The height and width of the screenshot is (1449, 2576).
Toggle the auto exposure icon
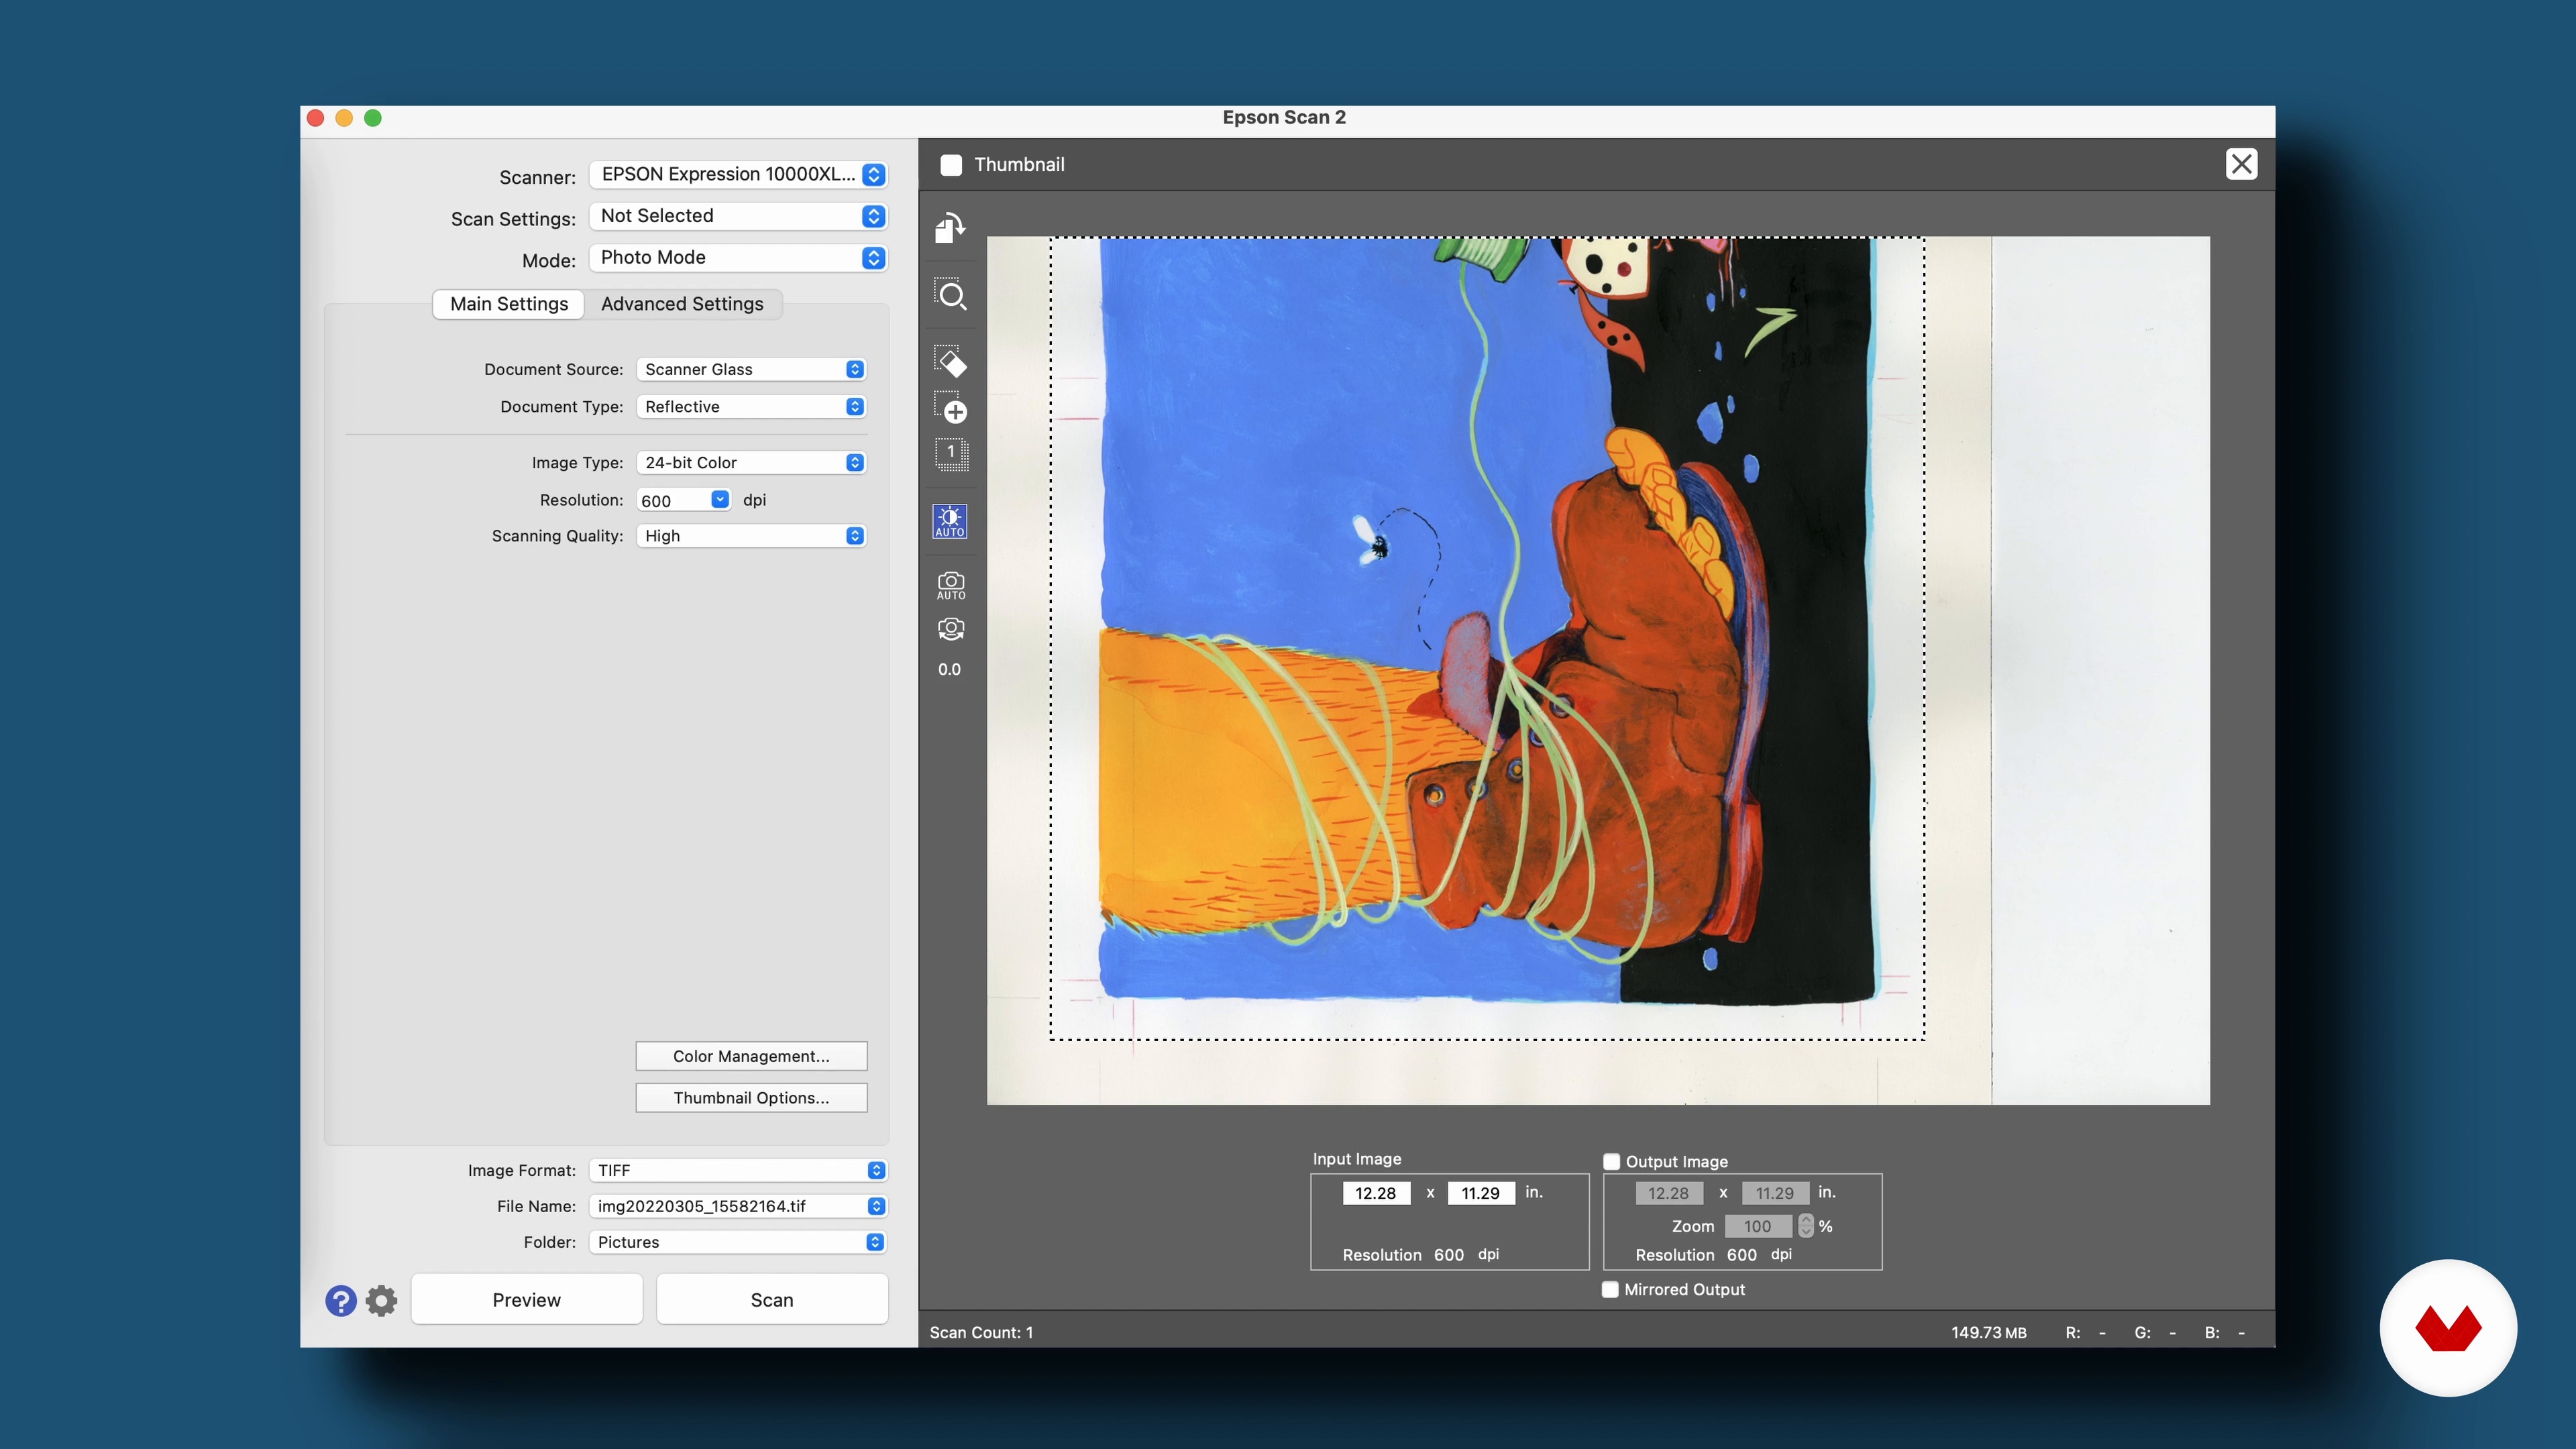[950, 521]
